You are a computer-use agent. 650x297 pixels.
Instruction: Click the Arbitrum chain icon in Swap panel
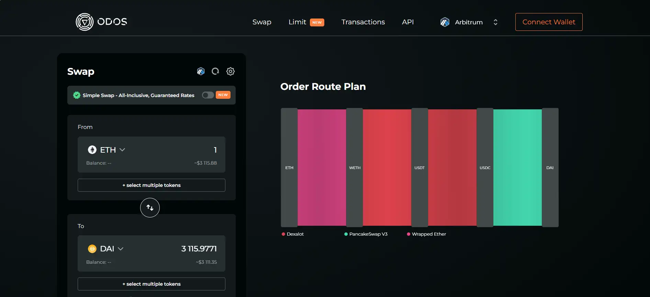click(201, 71)
